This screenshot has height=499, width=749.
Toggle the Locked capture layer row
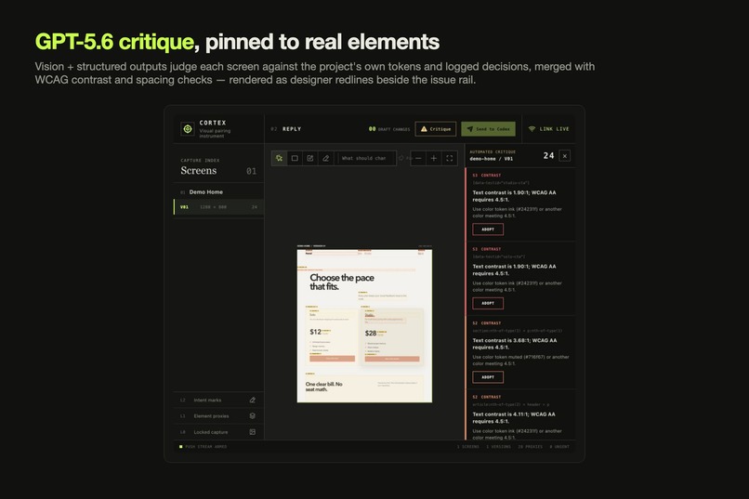click(x=218, y=432)
